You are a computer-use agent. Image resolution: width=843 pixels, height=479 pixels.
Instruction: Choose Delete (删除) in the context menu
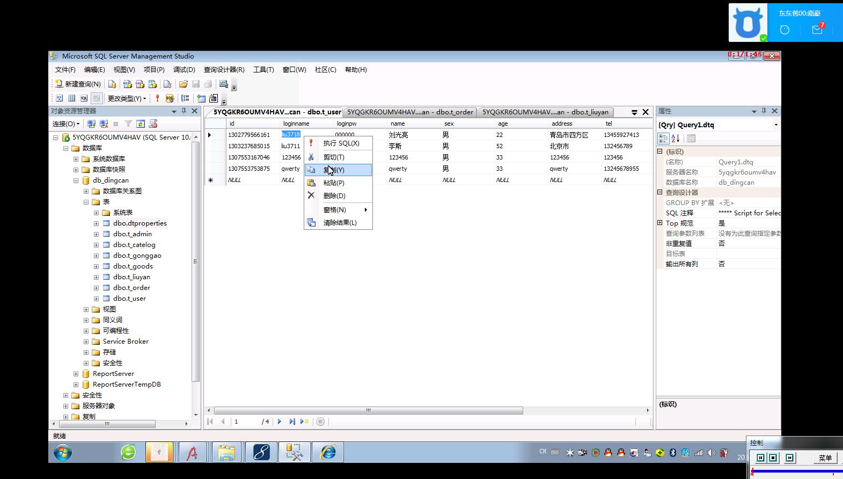click(x=338, y=195)
